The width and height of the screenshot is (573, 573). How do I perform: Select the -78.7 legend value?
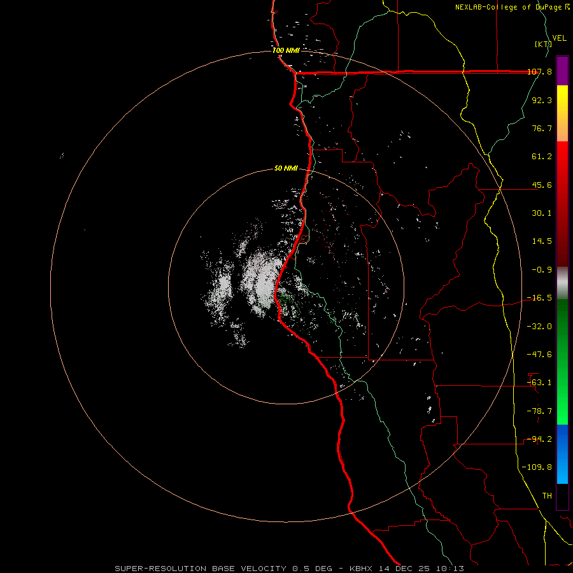pos(539,411)
